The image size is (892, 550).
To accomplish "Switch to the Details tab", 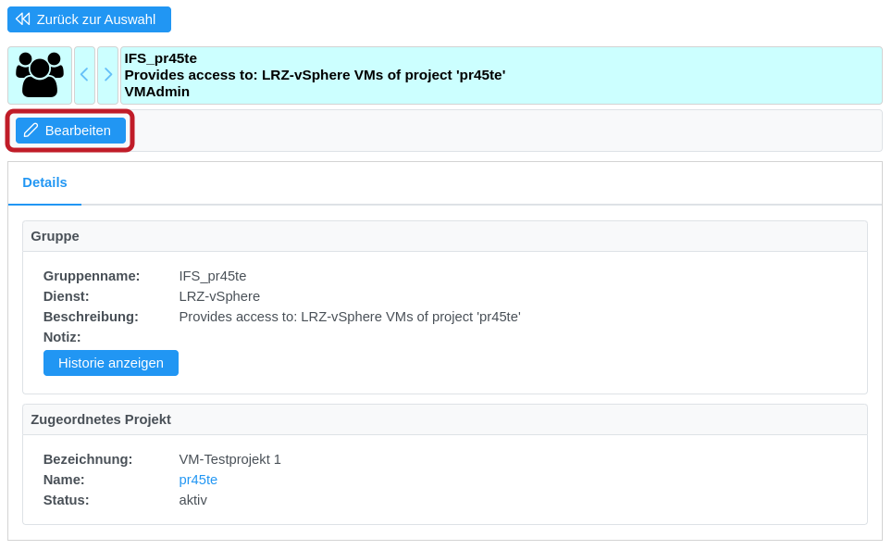I will point(45,182).
